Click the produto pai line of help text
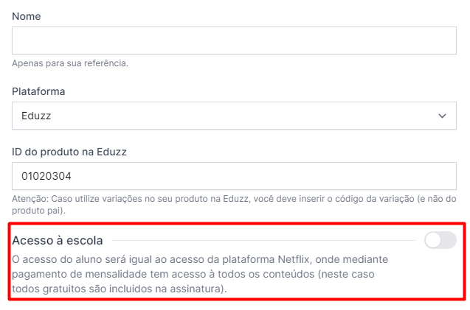Image resolution: width=470 pixels, height=310 pixels. click(38, 211)
